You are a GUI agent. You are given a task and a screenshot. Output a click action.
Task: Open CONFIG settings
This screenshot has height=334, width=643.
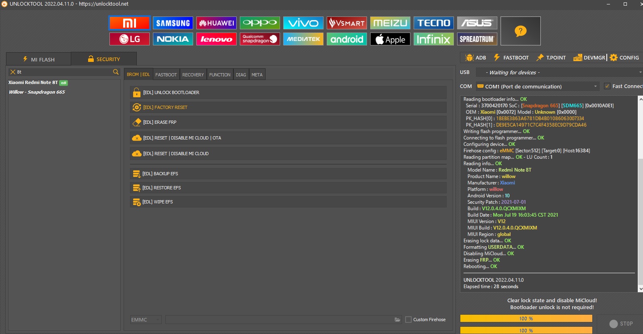624,57
